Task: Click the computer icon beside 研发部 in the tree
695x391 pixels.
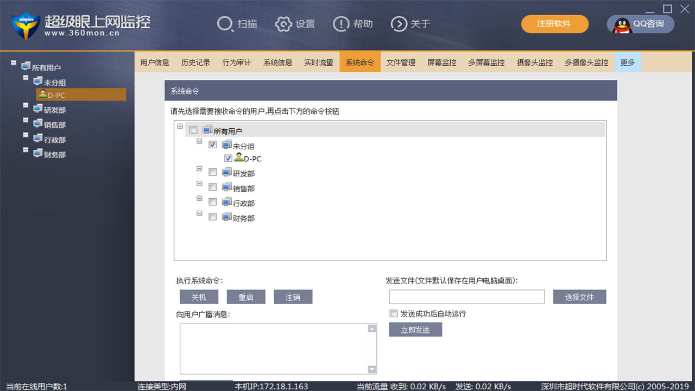Action: click(226, 172)
